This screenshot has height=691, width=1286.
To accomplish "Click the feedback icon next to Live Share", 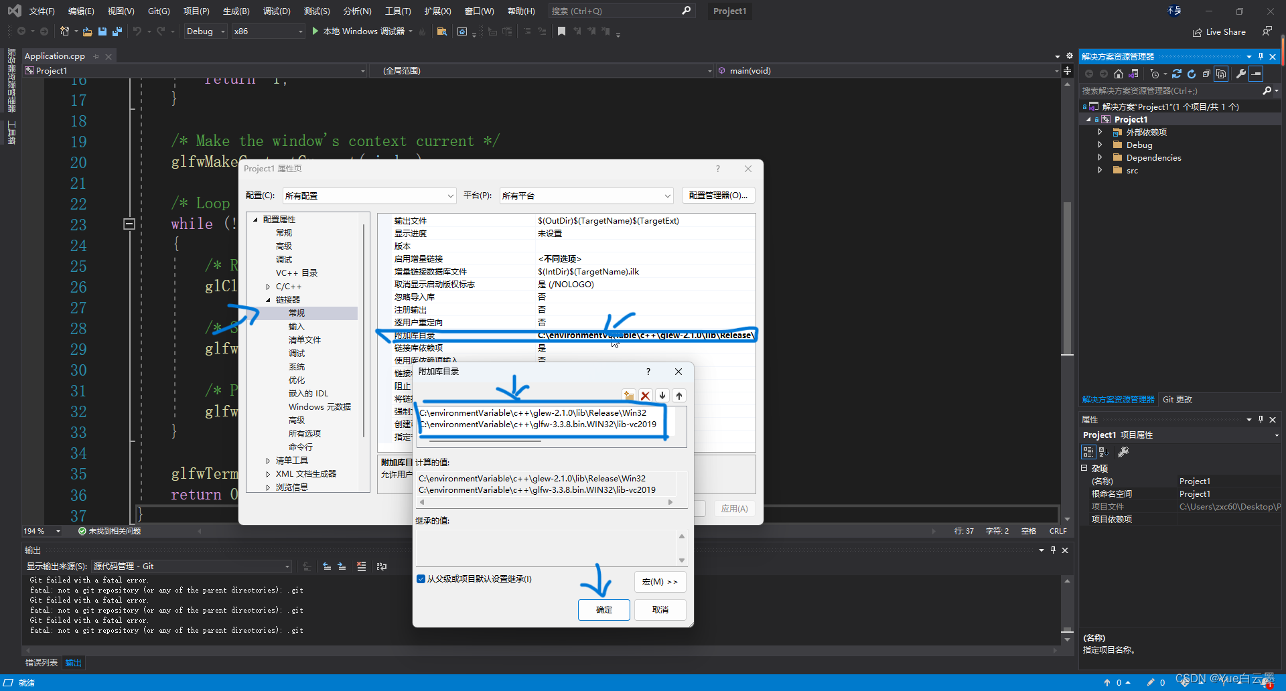I will click(1267, 31).
